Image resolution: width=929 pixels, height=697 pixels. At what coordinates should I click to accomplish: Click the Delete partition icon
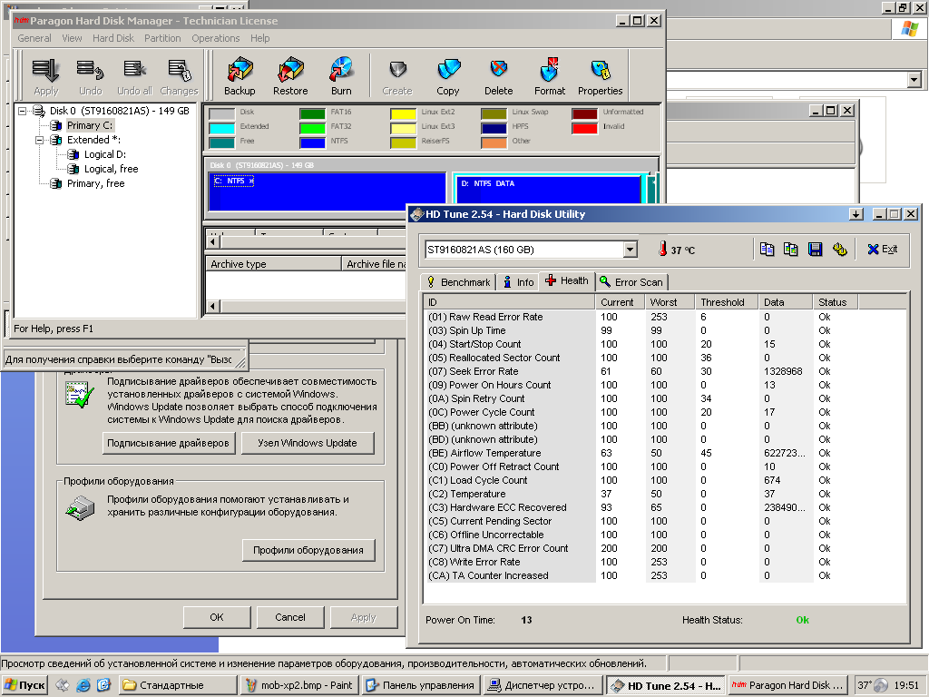pos(499,70)
